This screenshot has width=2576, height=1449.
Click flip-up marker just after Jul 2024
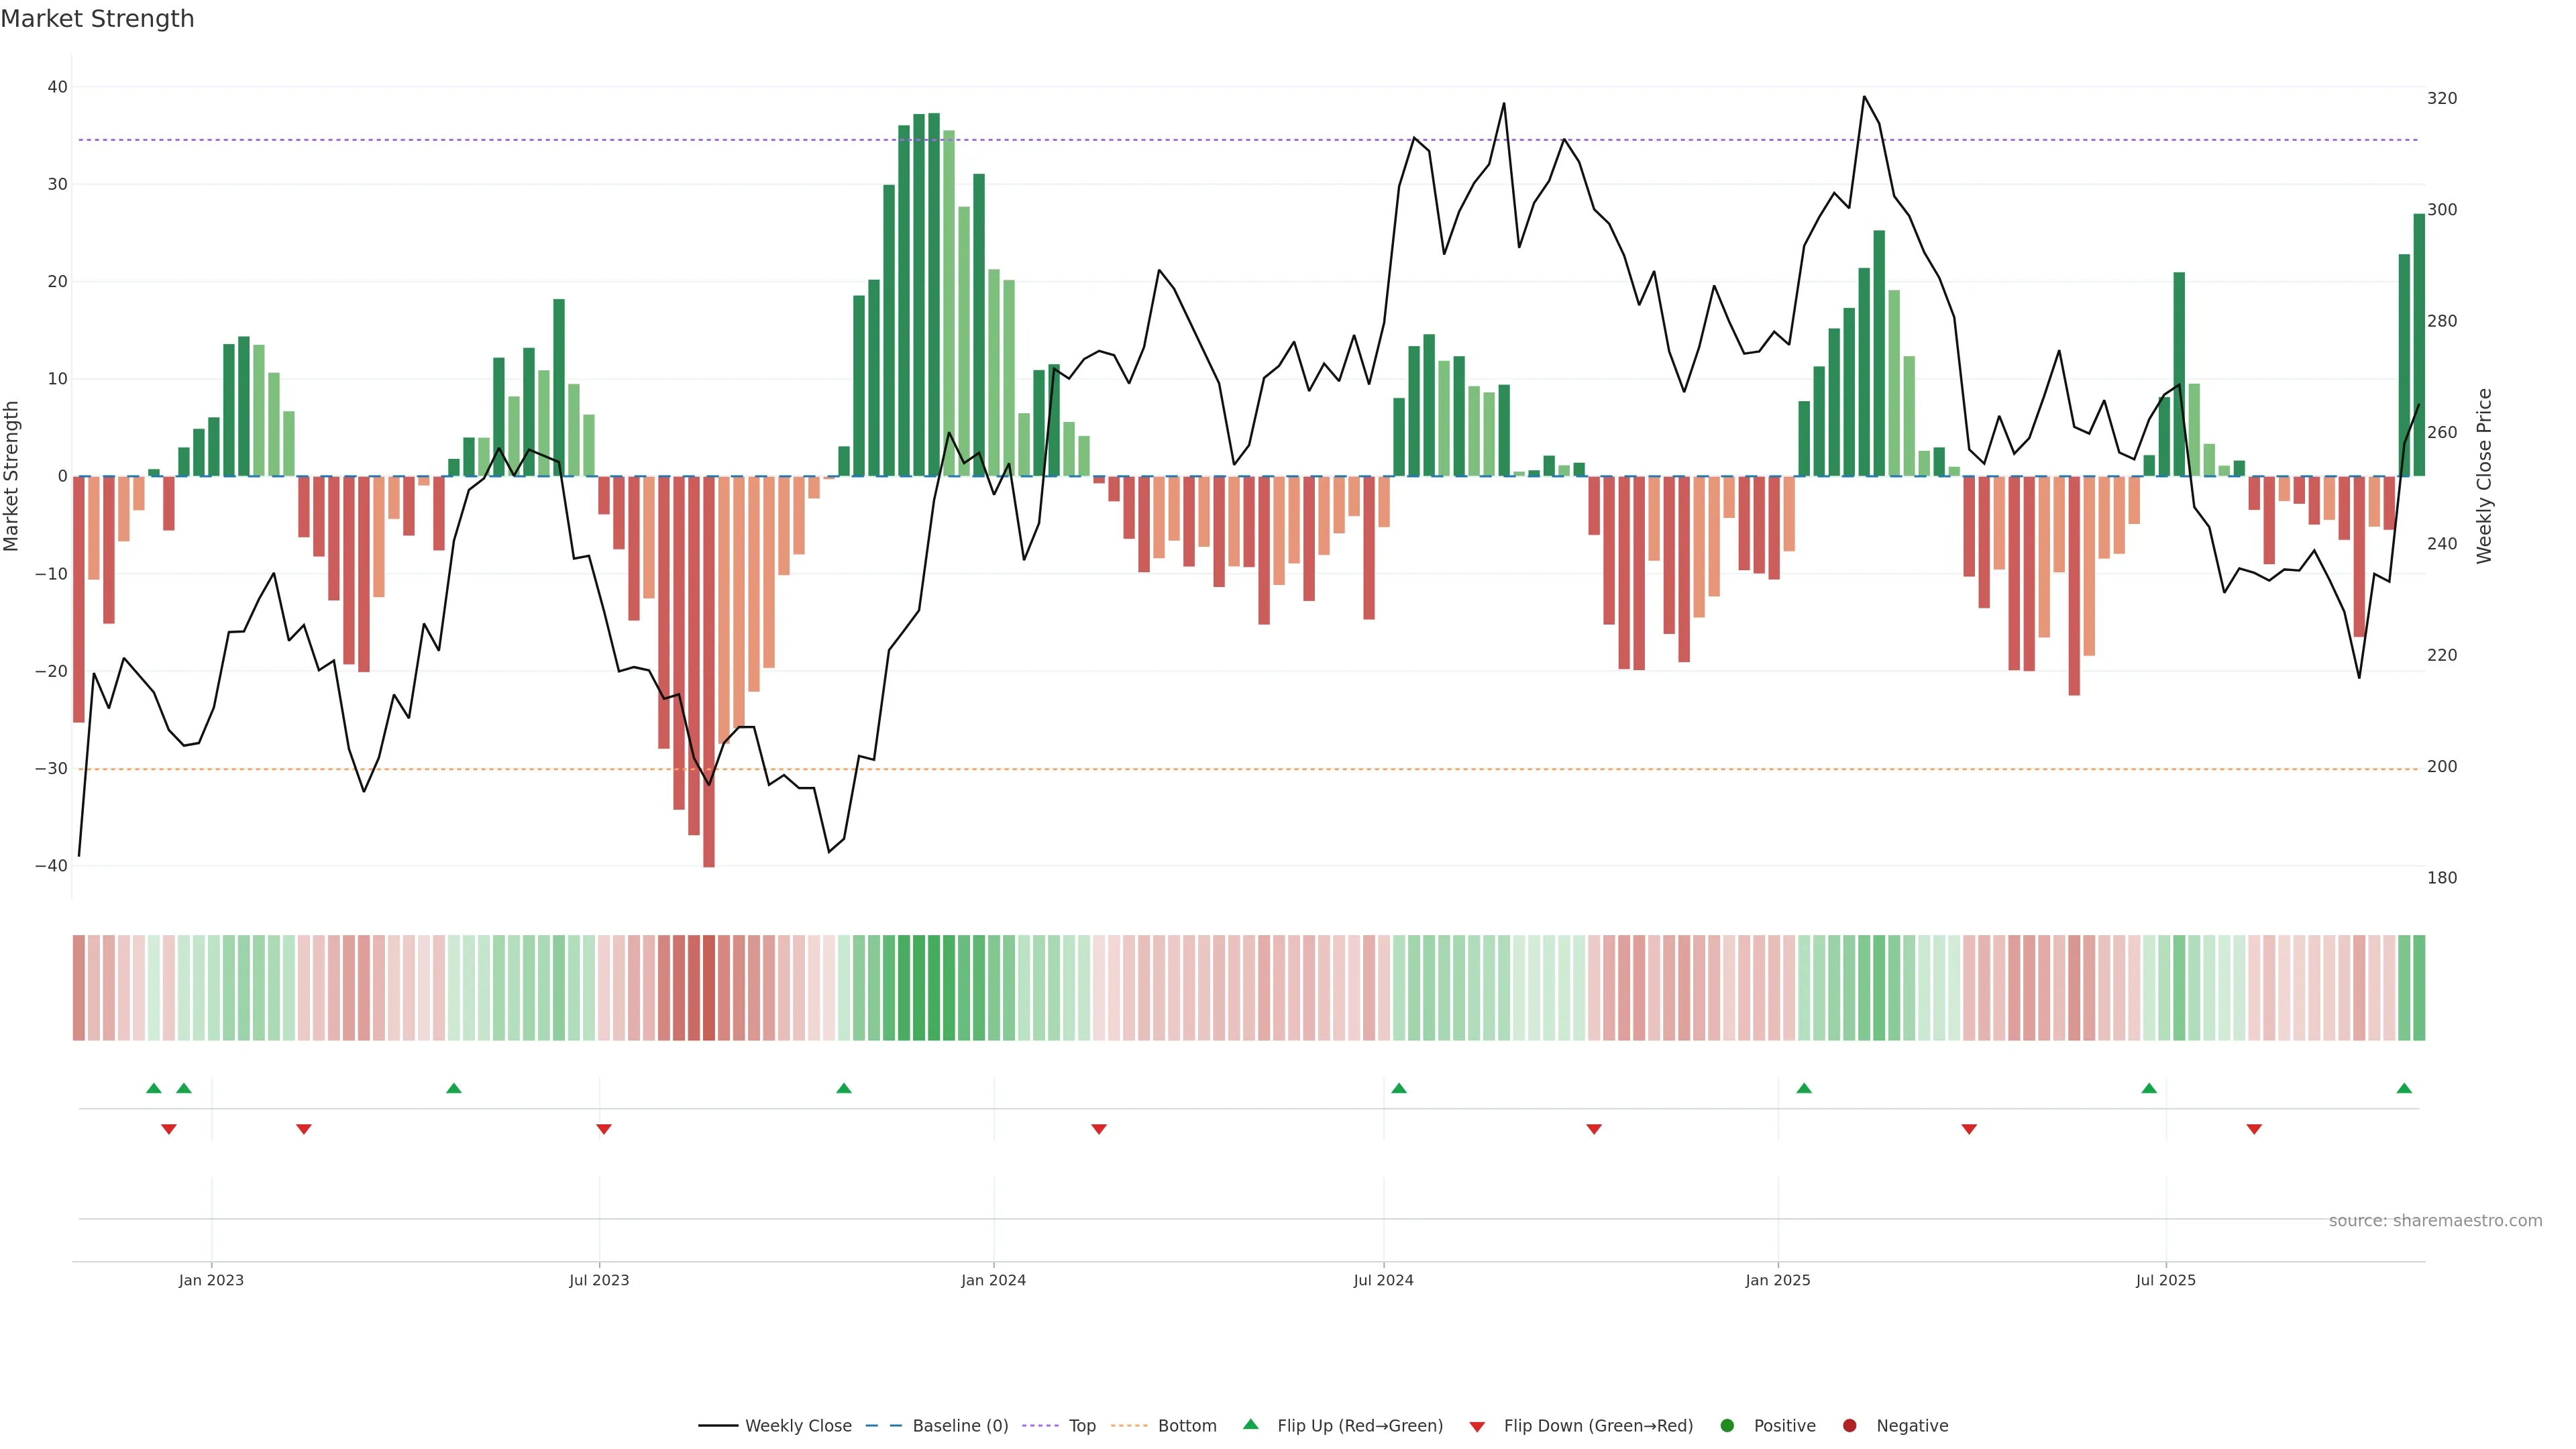coord(1399,1088)
